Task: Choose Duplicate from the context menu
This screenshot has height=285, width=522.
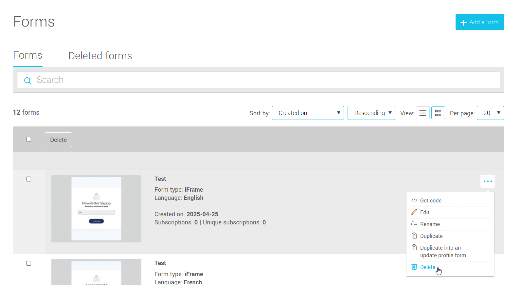Action: tap(431, 236)
